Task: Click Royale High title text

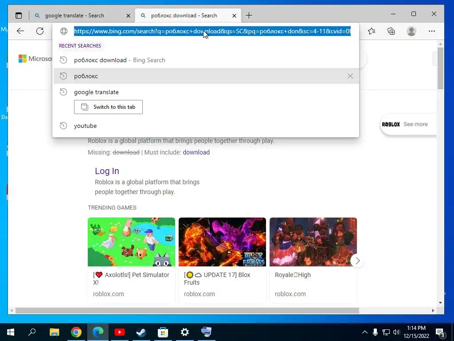Action: coord(293,275)
